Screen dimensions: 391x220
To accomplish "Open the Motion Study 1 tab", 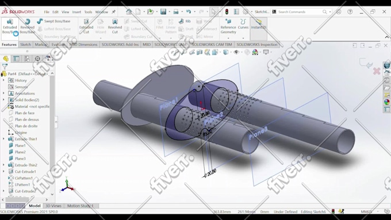I will pos(80,206).
